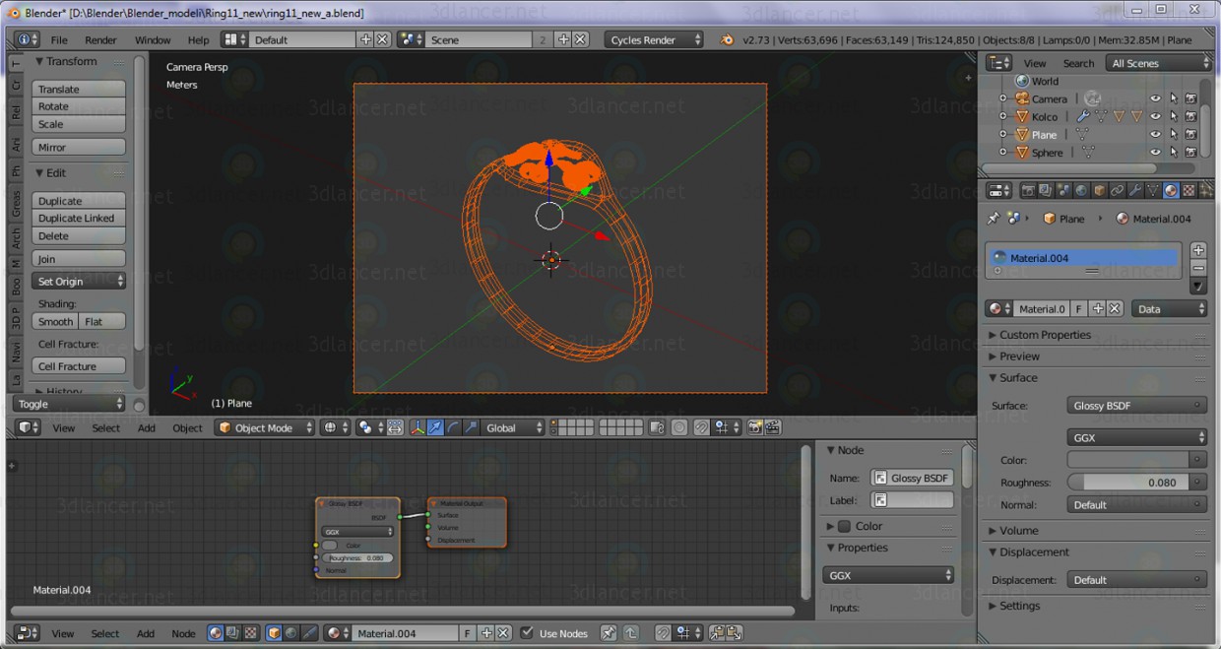Click go to parent node tree icon
1221x649 pixels.
630,633
